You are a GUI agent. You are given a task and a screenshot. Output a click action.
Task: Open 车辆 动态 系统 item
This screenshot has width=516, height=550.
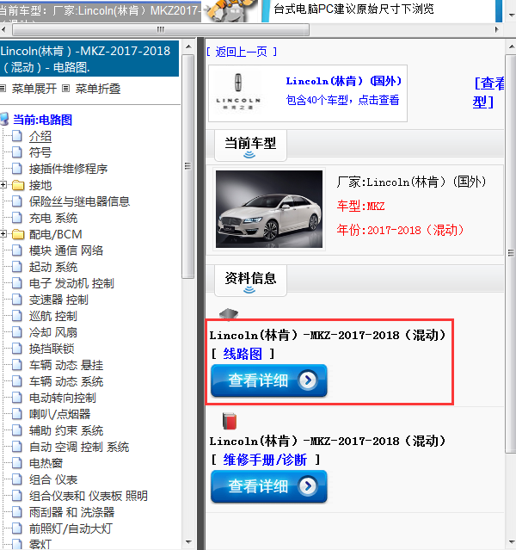(x=66, y=381)
